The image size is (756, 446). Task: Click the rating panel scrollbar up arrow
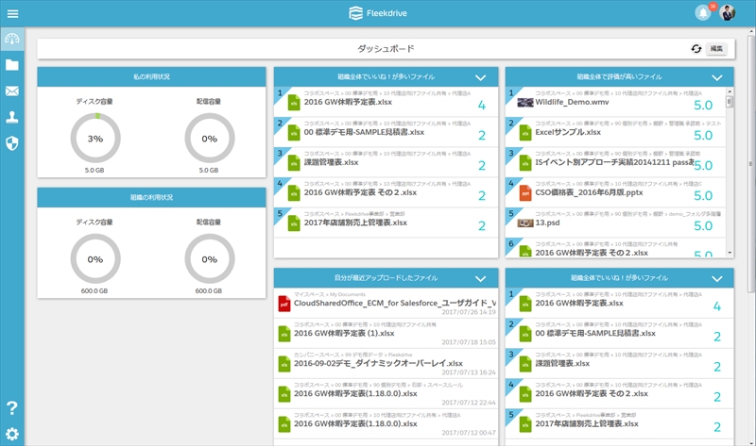(730, 91)
